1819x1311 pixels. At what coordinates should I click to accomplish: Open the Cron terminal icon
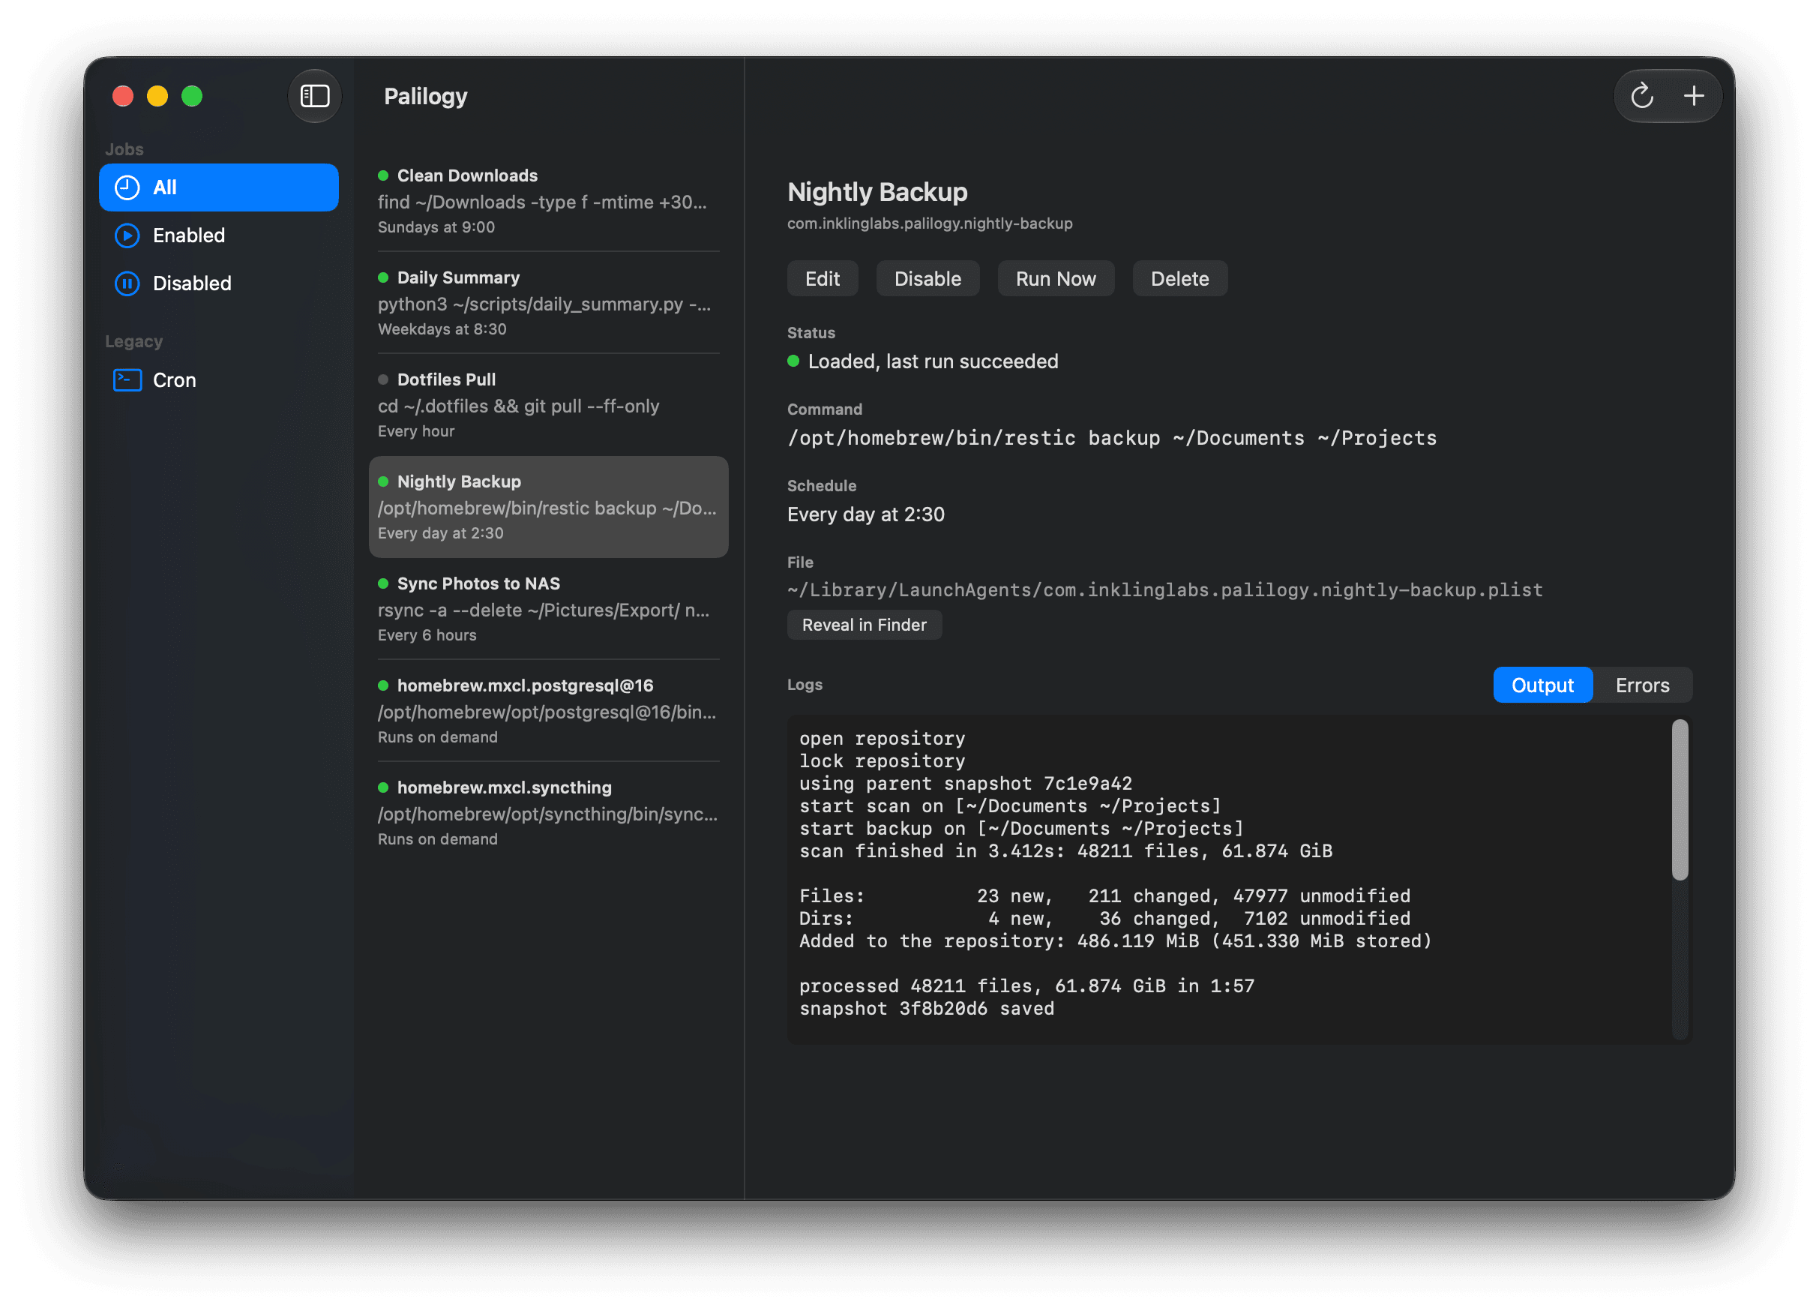[127, 379]
